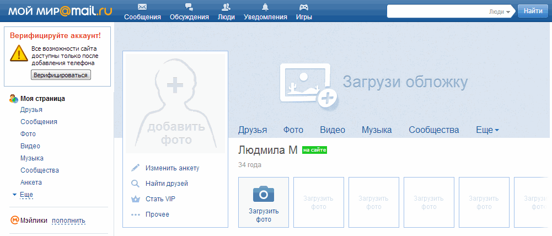Open the Фото profile tab
552x236 pixels.
tap(293, 130)
